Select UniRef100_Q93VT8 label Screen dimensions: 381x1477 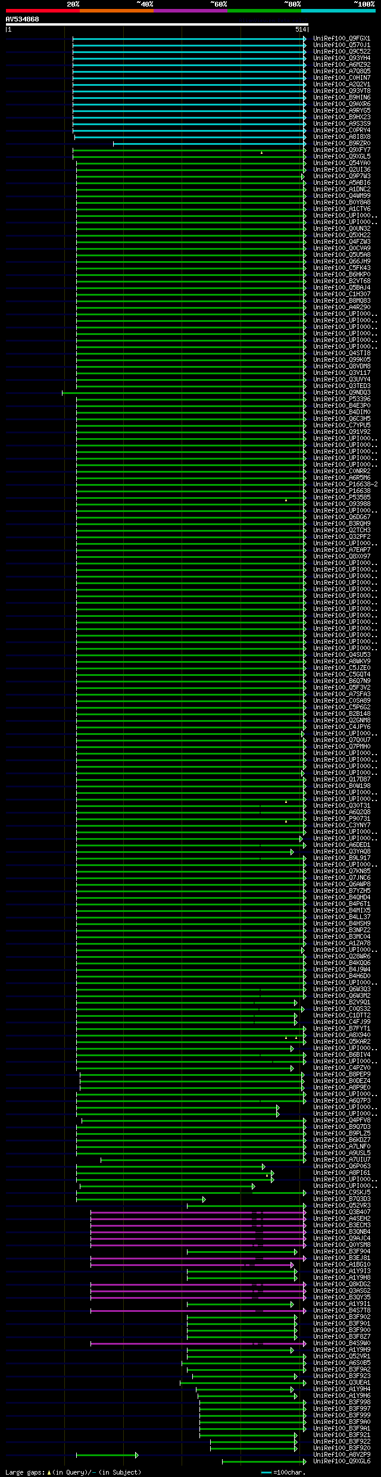point(342,91)
